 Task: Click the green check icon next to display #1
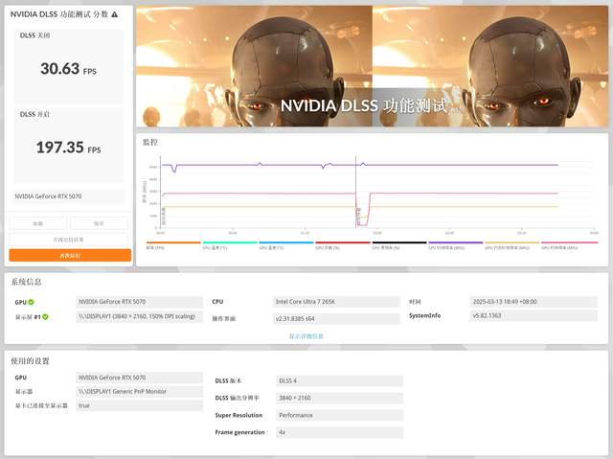pyautogui.click(x=45, y=316)
